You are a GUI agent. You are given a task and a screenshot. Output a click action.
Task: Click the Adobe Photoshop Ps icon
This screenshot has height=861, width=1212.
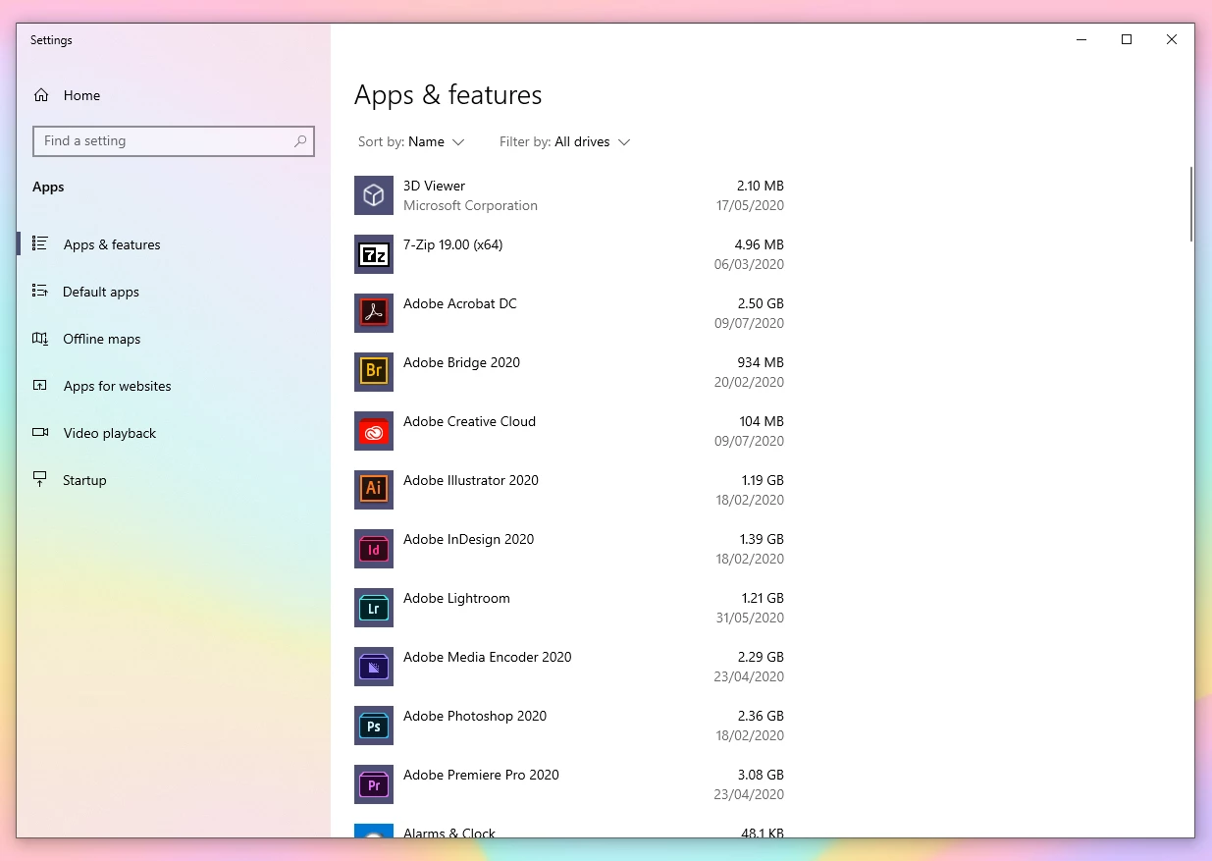pyautogui.click(x=374, y=726)
